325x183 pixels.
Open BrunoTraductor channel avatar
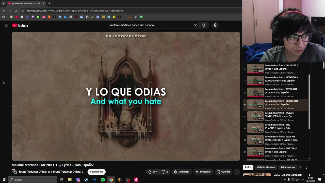click(x=14, y=172)
